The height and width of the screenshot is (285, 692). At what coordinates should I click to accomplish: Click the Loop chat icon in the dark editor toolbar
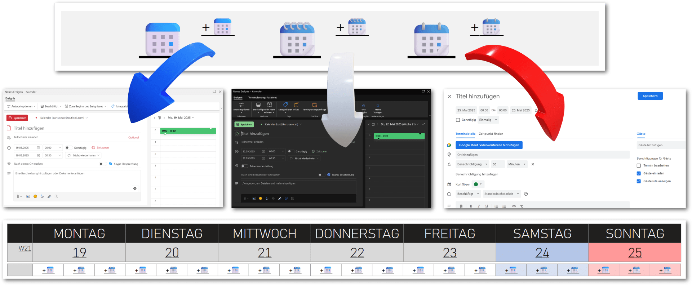coord(286,199)
